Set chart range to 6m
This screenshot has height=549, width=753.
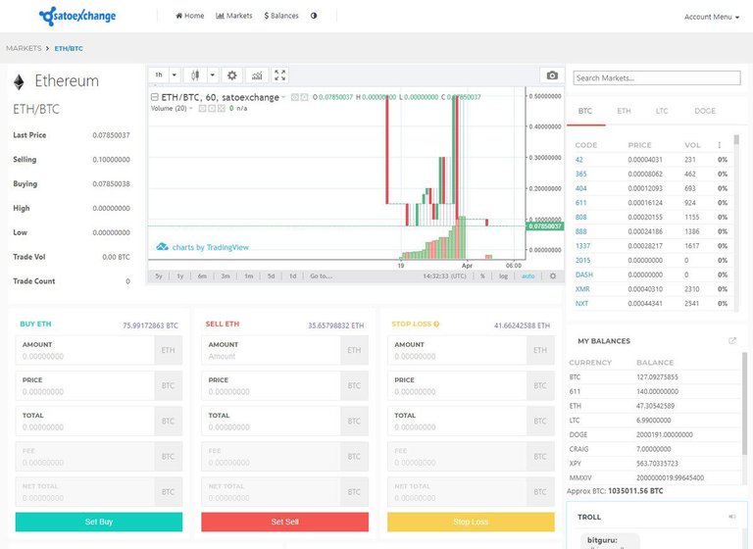click(x=202, y=276)
